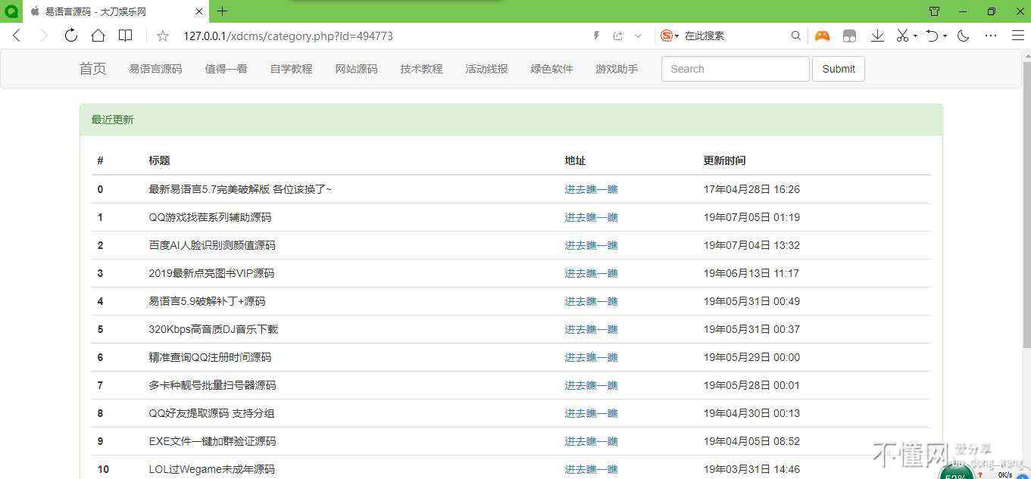Click the undo closed-tab arrow icon
This screenshot has height=479, width=1031.
[933, 36]
